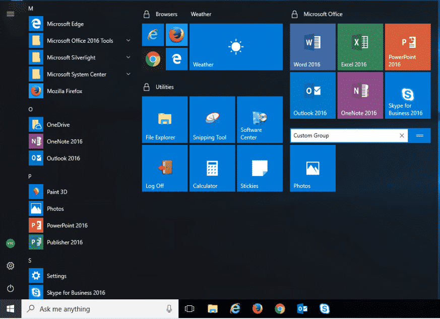Click the letter P section header
Viewport: 440px width, 319px height.
click(30, 177)
